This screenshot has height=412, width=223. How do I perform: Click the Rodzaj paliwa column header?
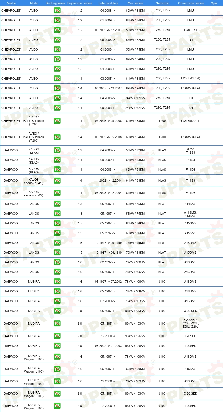coord(55,3)
